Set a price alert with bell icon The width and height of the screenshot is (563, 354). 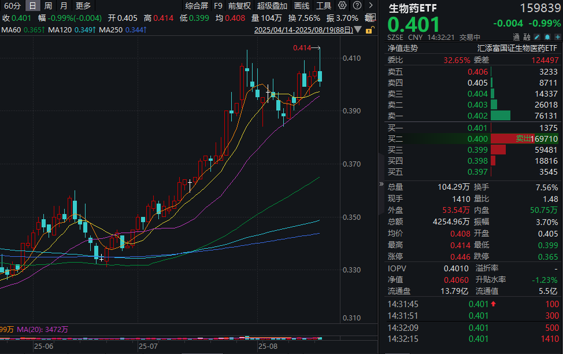pyautogui.click(x=546, y=37)
